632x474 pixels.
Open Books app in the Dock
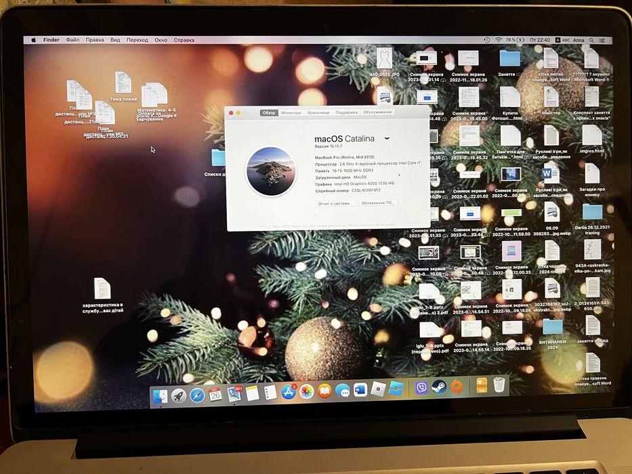point(324,391)
